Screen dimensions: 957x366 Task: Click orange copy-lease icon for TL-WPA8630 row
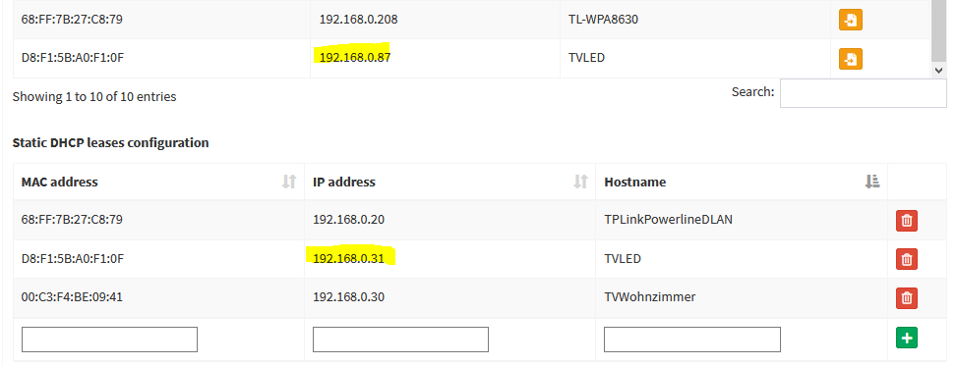click(850, 20)
